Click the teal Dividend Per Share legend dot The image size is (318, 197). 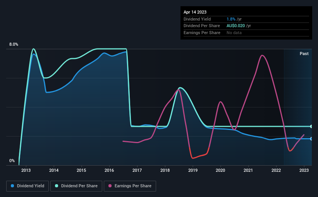point(57,186)
